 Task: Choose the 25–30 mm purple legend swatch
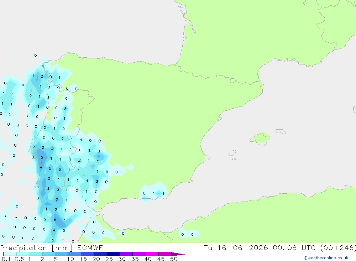tap(113, 254)
